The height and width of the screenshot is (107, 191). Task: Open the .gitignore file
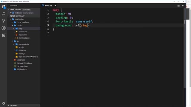tap(21, 60)
